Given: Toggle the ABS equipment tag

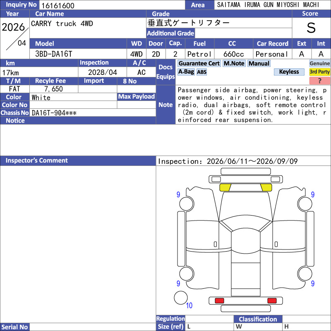Looking at the screenshot, I should tap(201, 72).
